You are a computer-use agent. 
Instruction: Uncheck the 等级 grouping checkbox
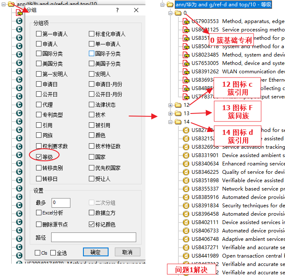point(39,157)
